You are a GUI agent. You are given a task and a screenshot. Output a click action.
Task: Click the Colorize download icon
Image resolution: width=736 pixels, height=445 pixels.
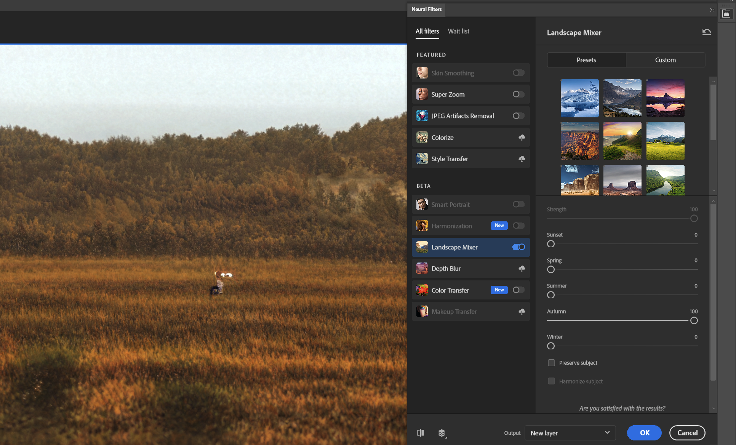point(520,137)
